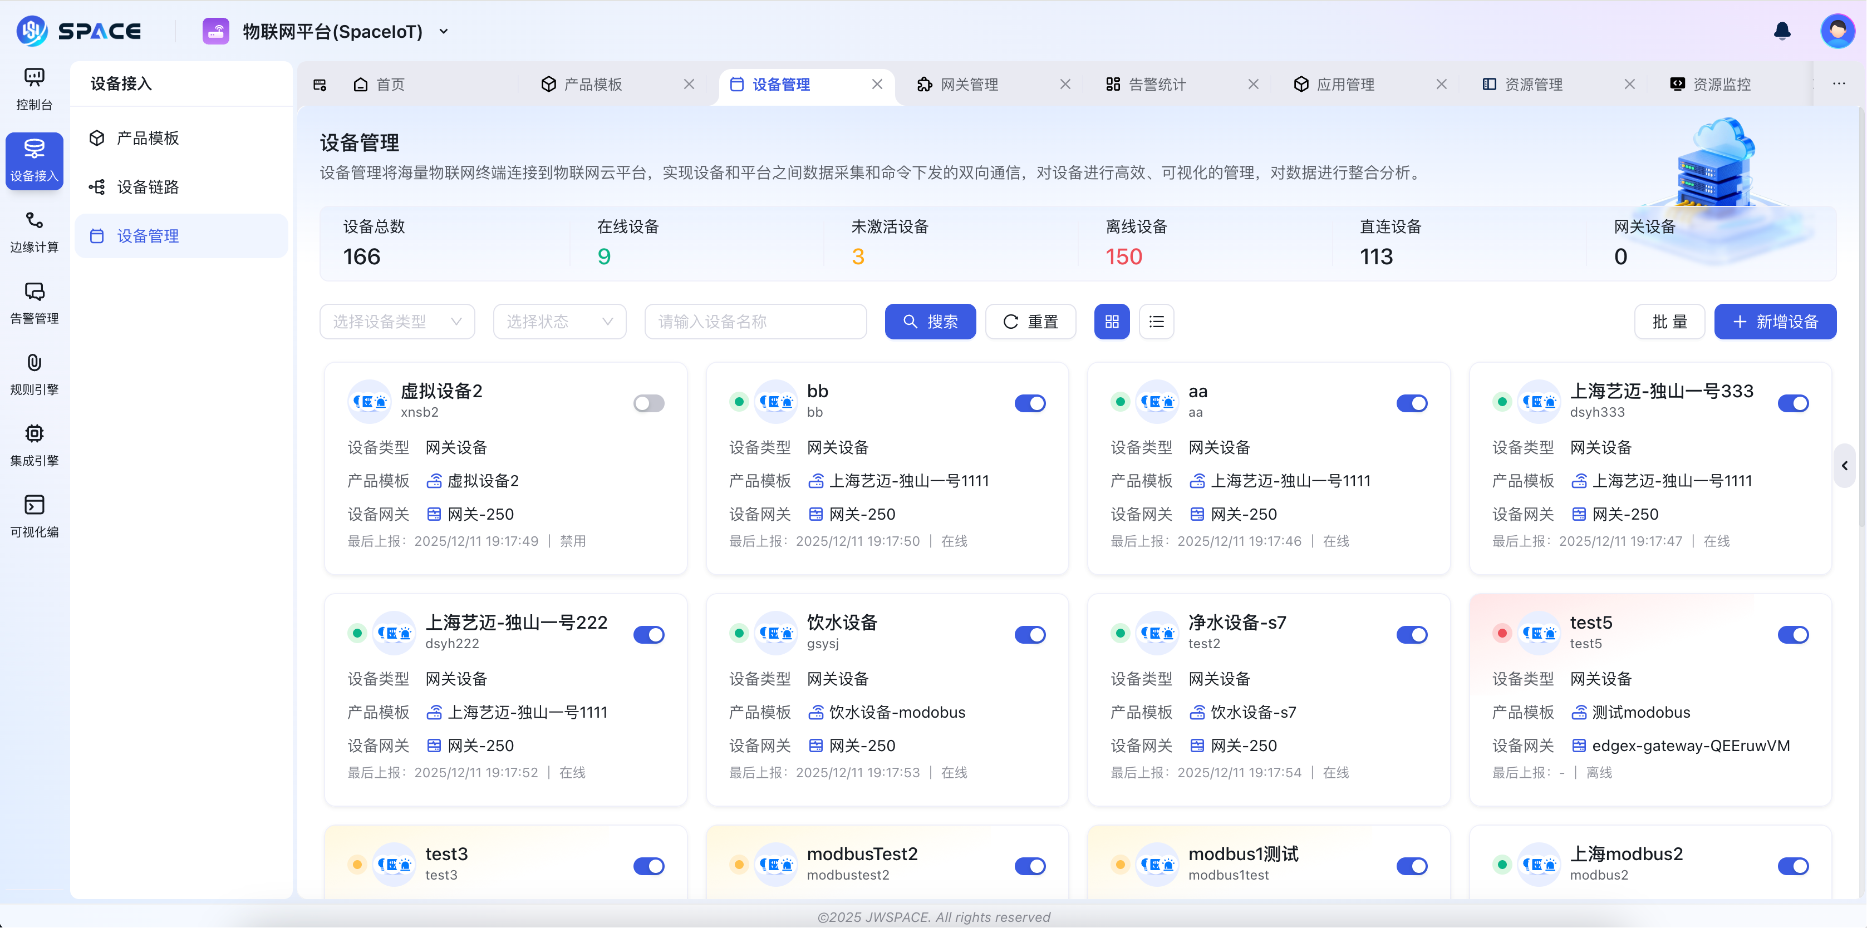Switch to list view of devices
Image resolution: width=1867 pixels, height=928 pixels.
[1156, 321]
